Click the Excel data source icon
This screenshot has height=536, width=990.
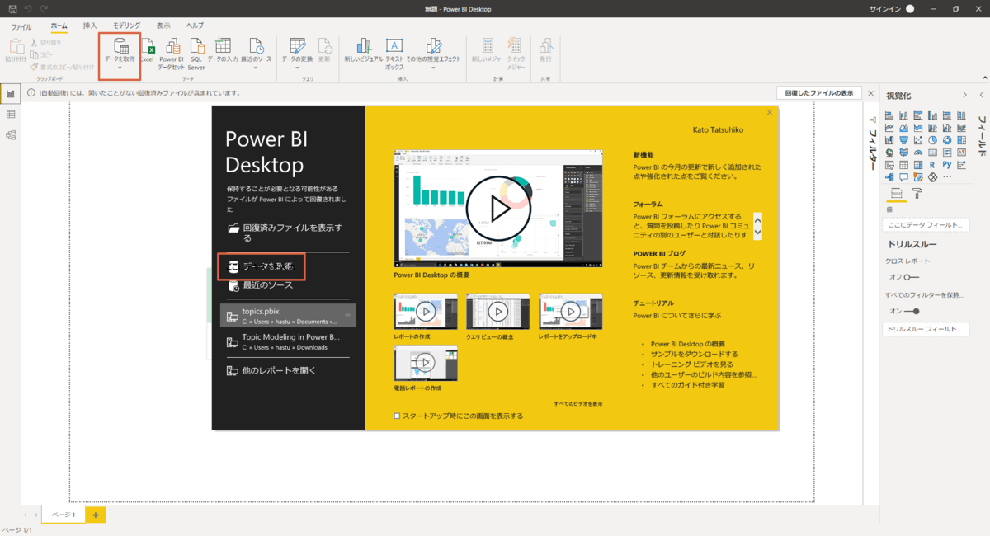(x=147, y=49)
